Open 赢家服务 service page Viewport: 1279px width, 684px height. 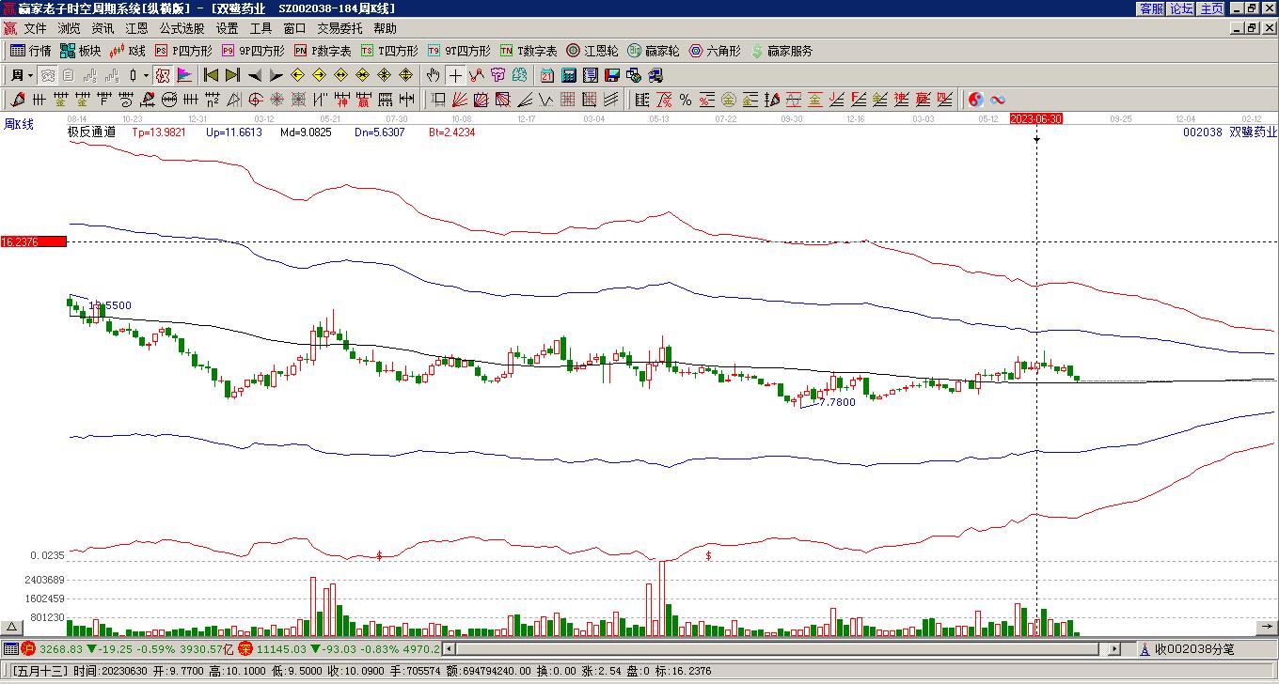coord(782,51)
